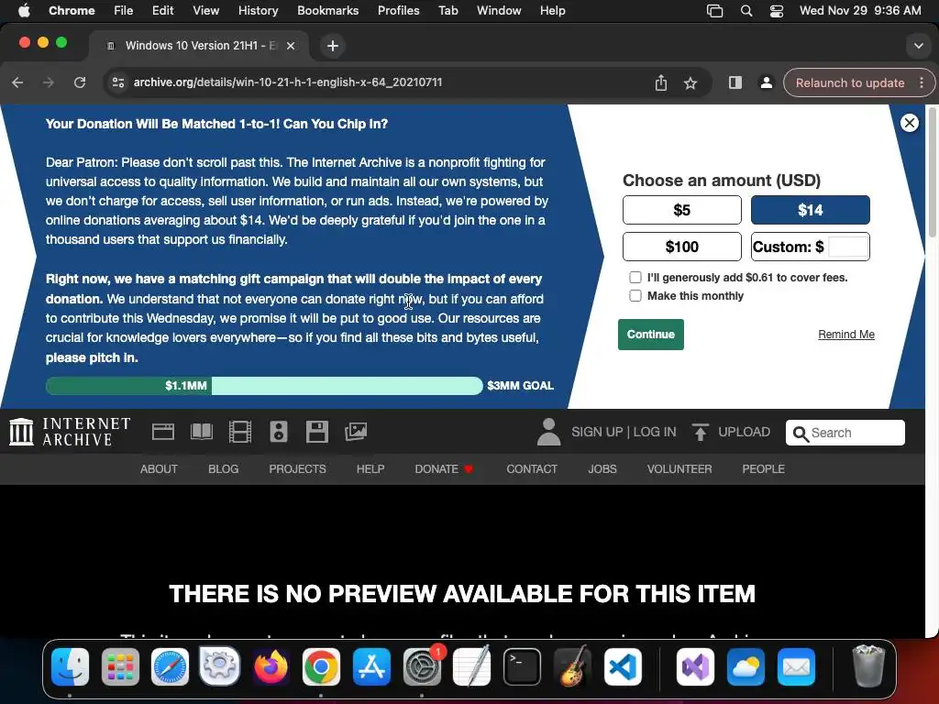Viewport: 939px width, 704px height.
Task: Open Terminal from the Dock
Action: tap(522, 666)
